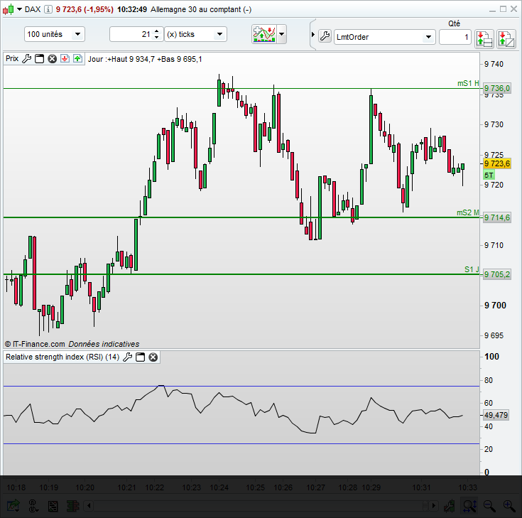The image size is (522, 518).
Task: Click the green horizontal bars icon
Action: [x=72, y=507]
